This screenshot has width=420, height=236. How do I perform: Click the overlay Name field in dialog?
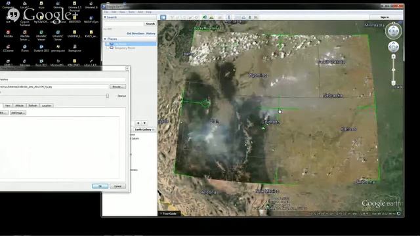[63, 79]
